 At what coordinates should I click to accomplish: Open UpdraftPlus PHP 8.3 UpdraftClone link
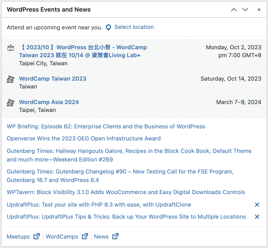[x=99, y=205]
